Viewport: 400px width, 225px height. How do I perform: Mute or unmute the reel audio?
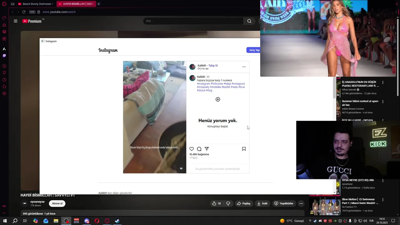tap(181, 168)
